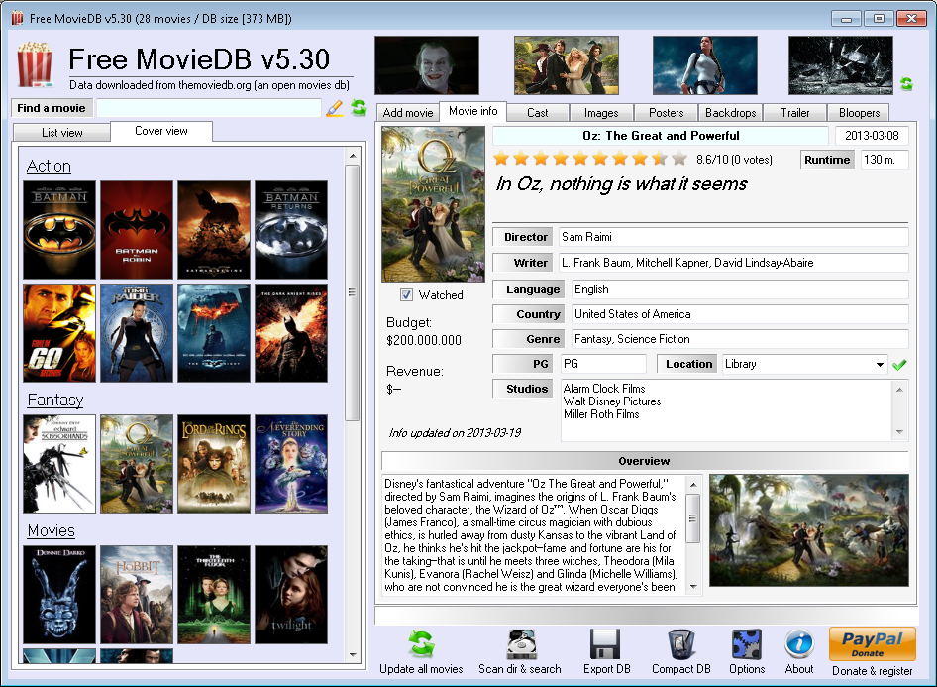Viewport: 937px width, 687px height.
Task: Click cover list scrollbar up arrow
Action: (352, 156)
